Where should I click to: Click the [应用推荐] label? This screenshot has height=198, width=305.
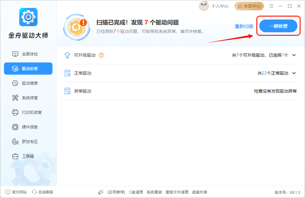(x=116, y=192)
